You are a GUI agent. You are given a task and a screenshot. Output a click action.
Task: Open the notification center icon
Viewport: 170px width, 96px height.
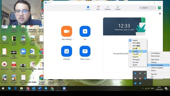[x=166, y=89]
